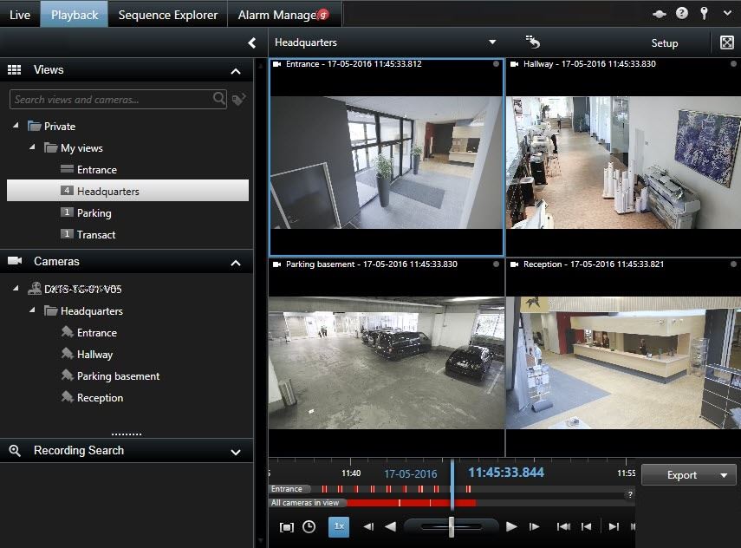Open Export dropdown arrow
The image size is (741, 548).
723,475
